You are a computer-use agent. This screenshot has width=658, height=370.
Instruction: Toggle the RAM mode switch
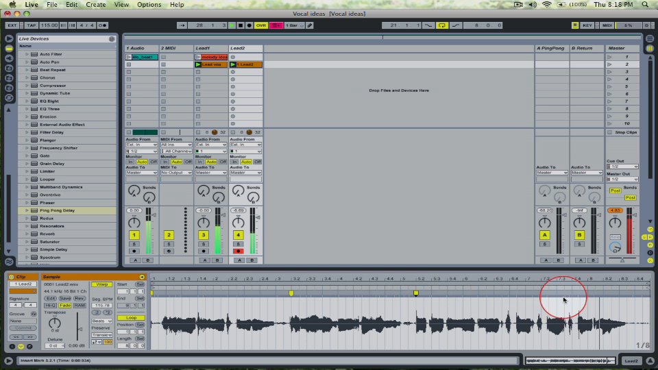(80, 306)
